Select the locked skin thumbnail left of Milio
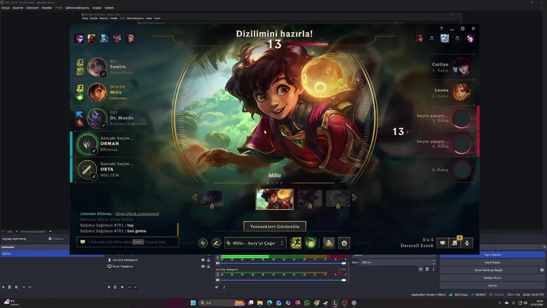 tap(212, 199)
